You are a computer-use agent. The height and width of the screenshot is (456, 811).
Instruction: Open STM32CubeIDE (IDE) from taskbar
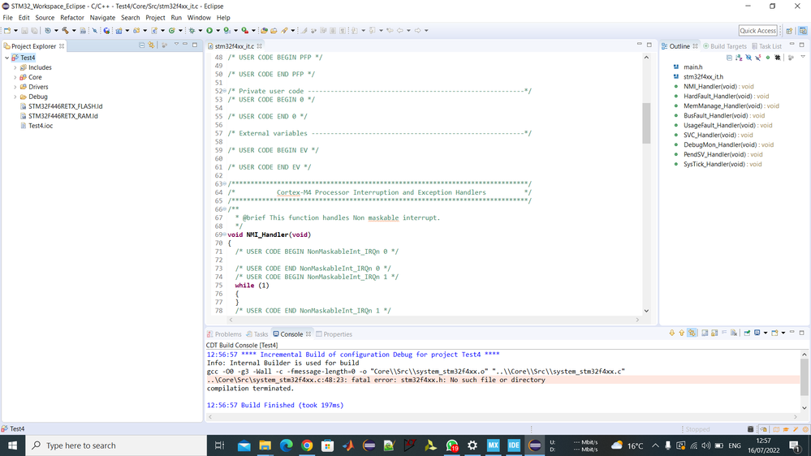click(514, 445)
